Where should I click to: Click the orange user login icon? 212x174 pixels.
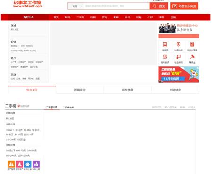coord(11,164)
